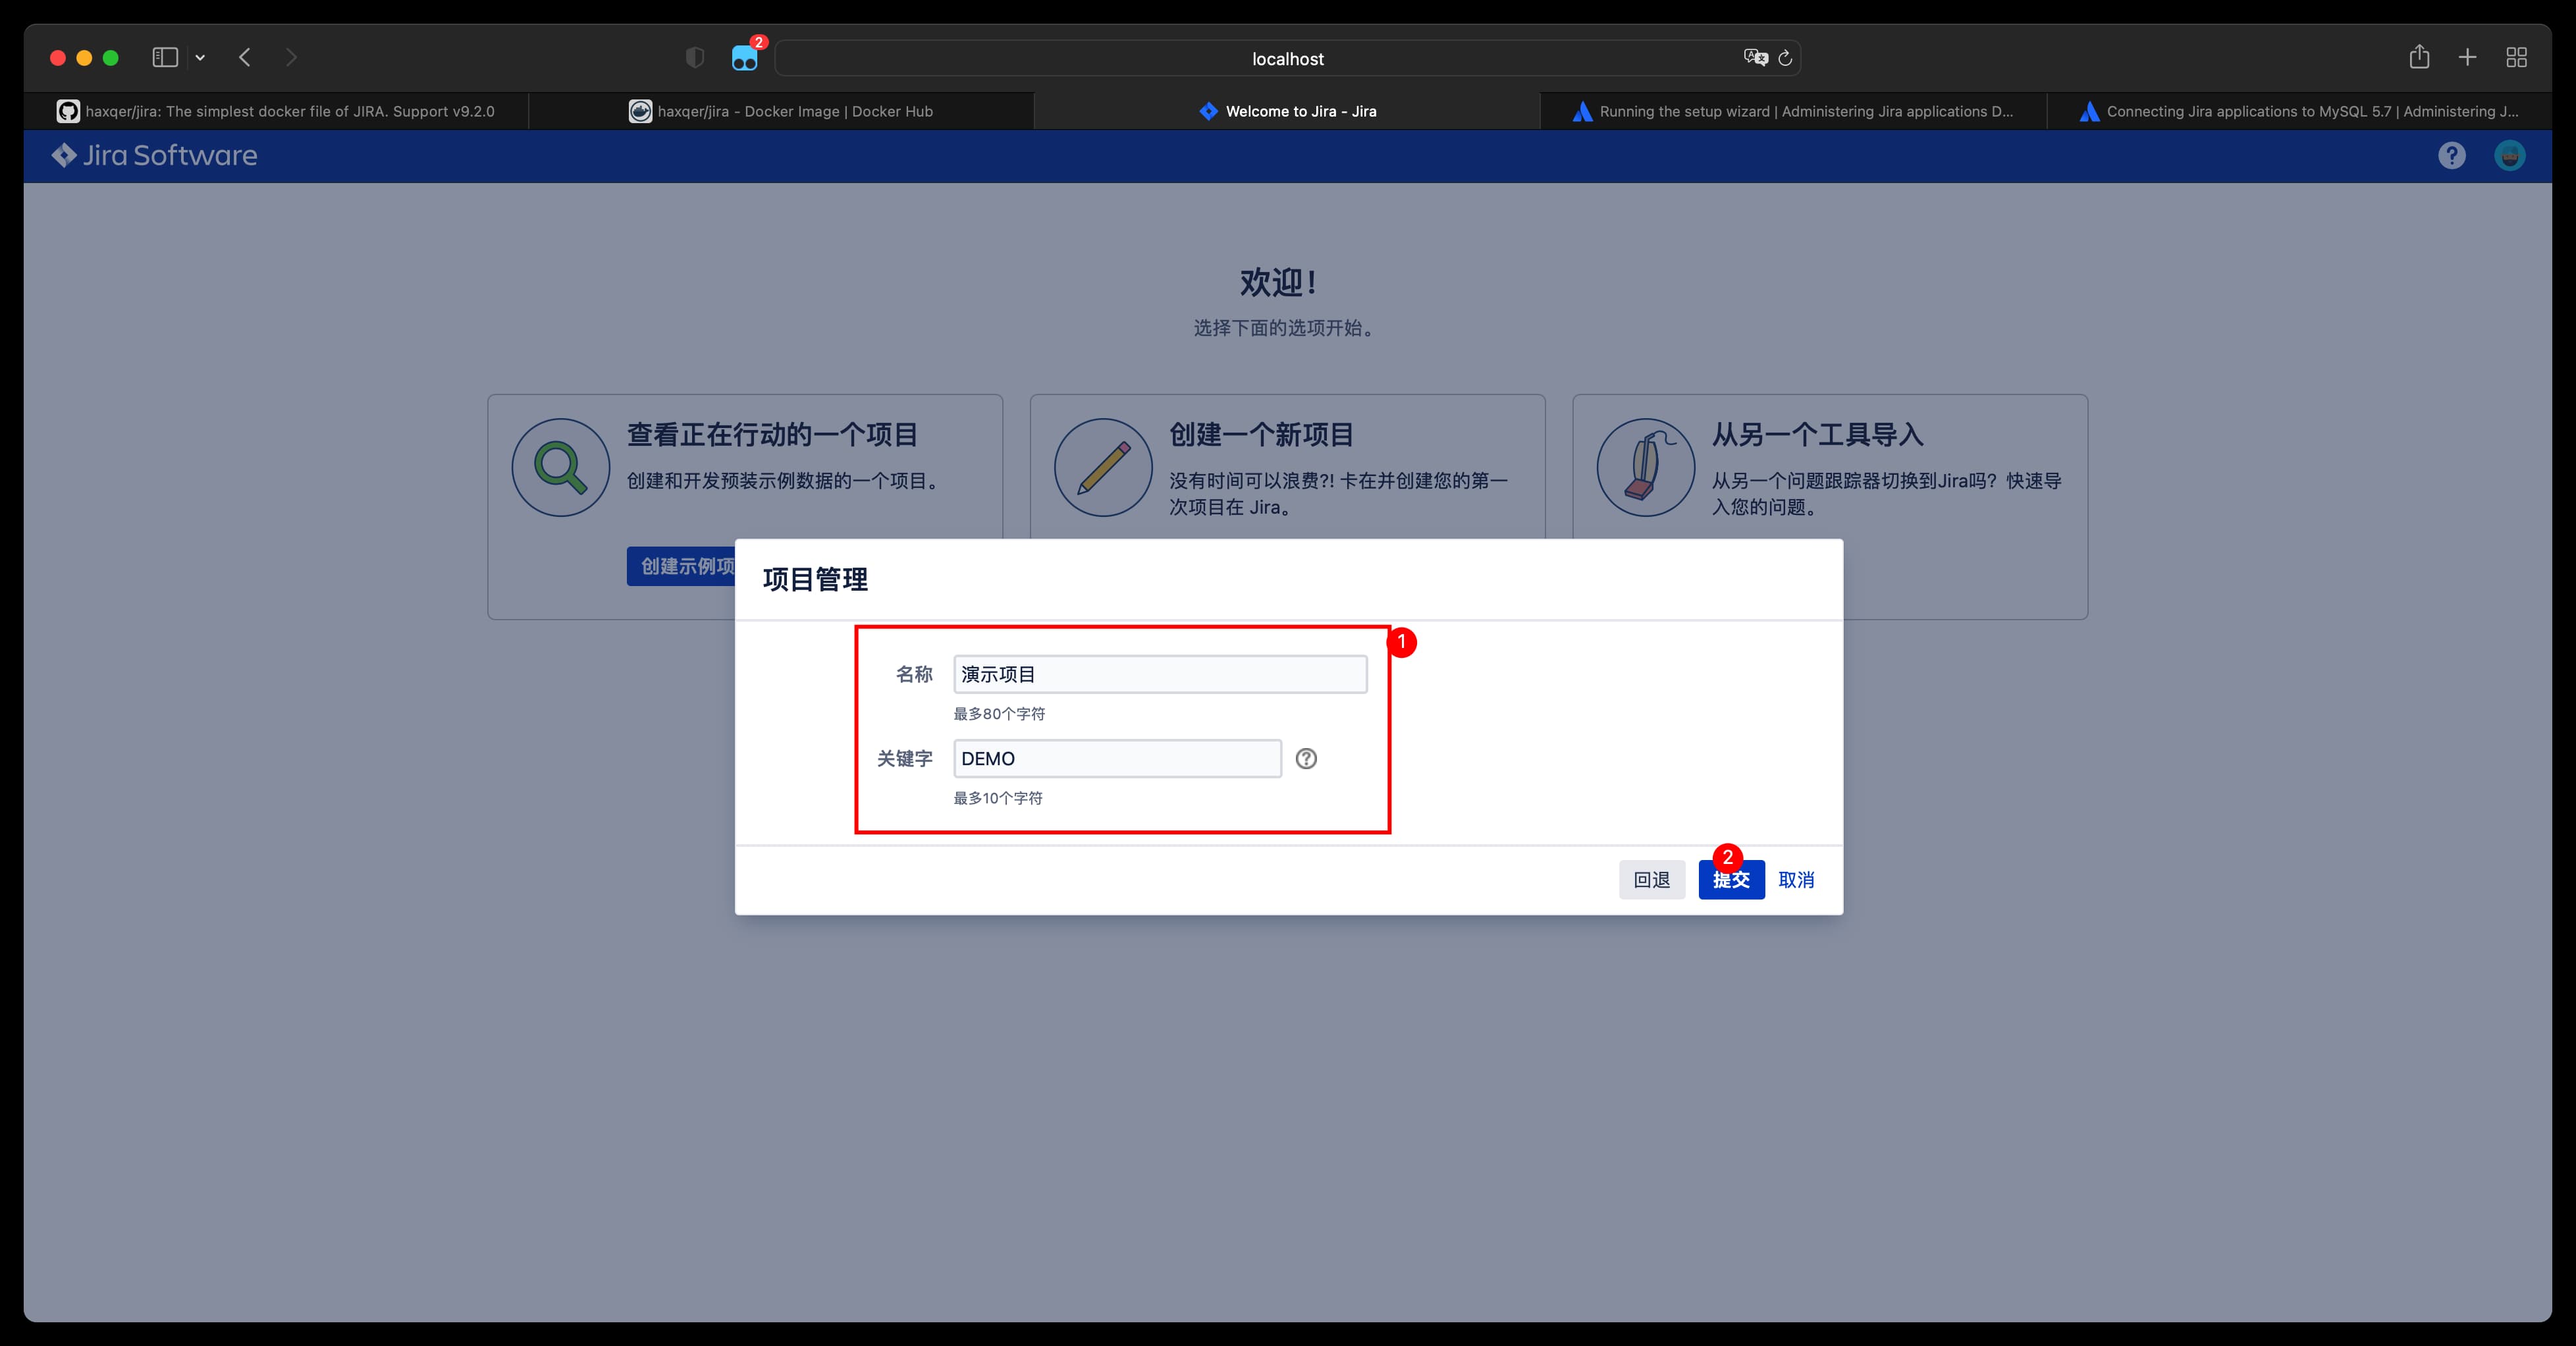This screenshot has width=2576, height=1346.
Task: Click the 查看正在行动的一个项目 heading
Action: click(772, 434)
